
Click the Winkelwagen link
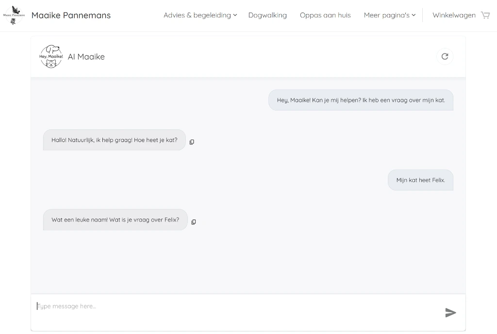click(x=454, y=15)
